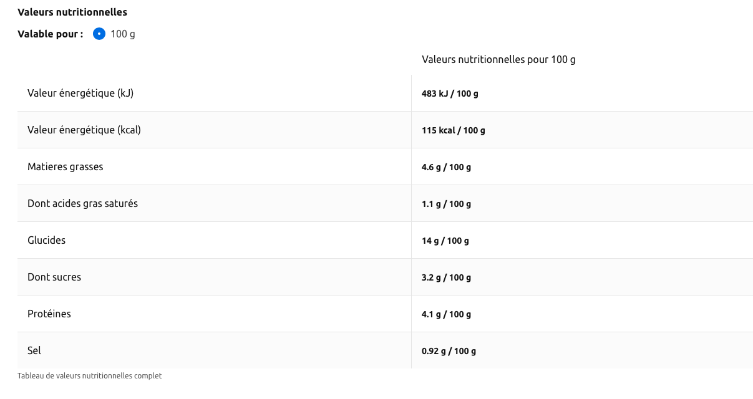Click the 4.1 g / 100 g value
Viewport: 753px width, 399px height.
(446, 314)
